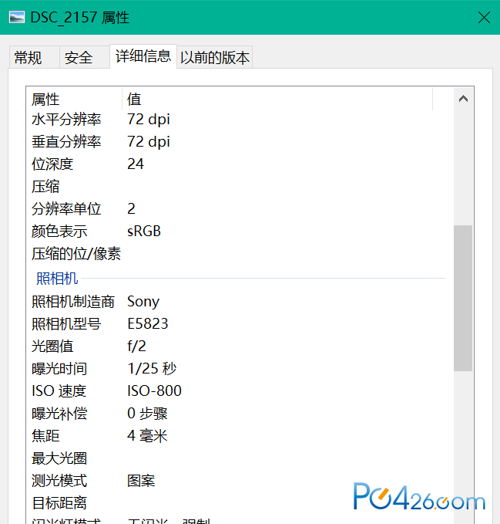500x524 pixels.
Task: Click the 照相机 section header
Action: [57, 278]
